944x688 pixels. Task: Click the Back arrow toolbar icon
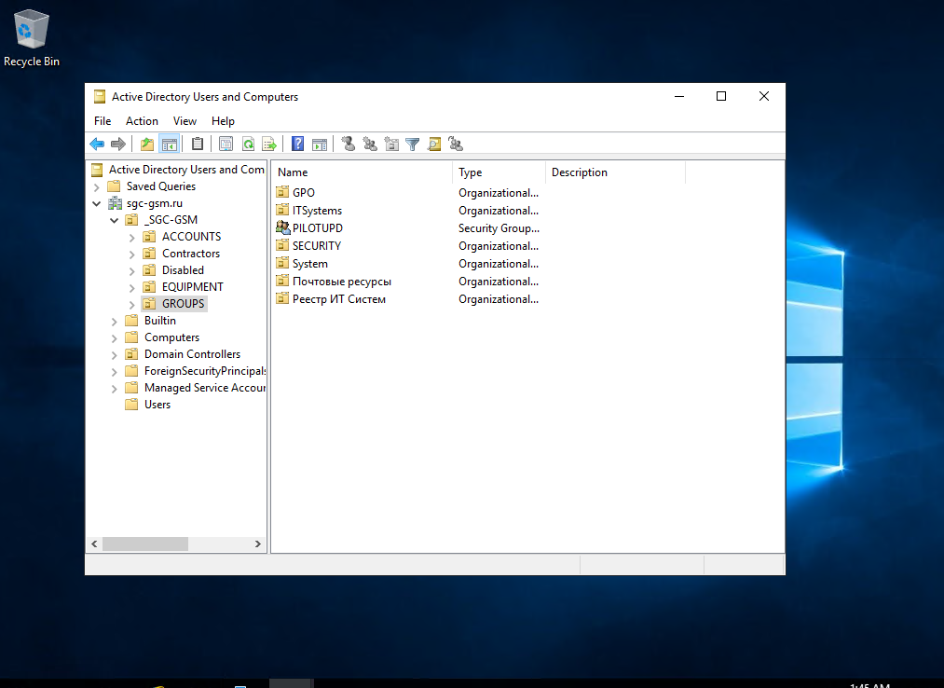[97, 144]
